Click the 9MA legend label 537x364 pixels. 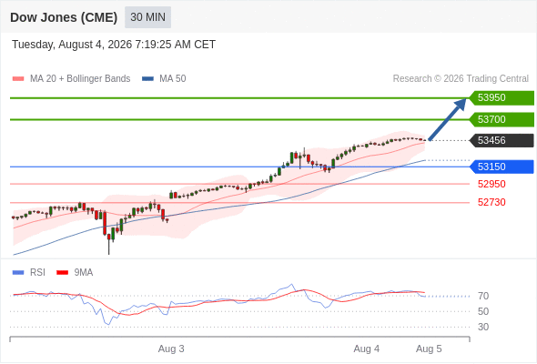pyautogui.click(x=84, y=273)
